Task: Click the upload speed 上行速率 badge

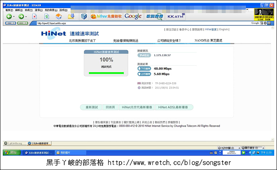Action: pyautogui.click(x=144, y=74)
